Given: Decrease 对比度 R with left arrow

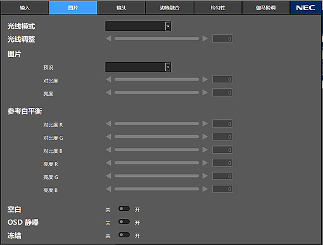Looking at the screenshot, I should click(108, 124).
